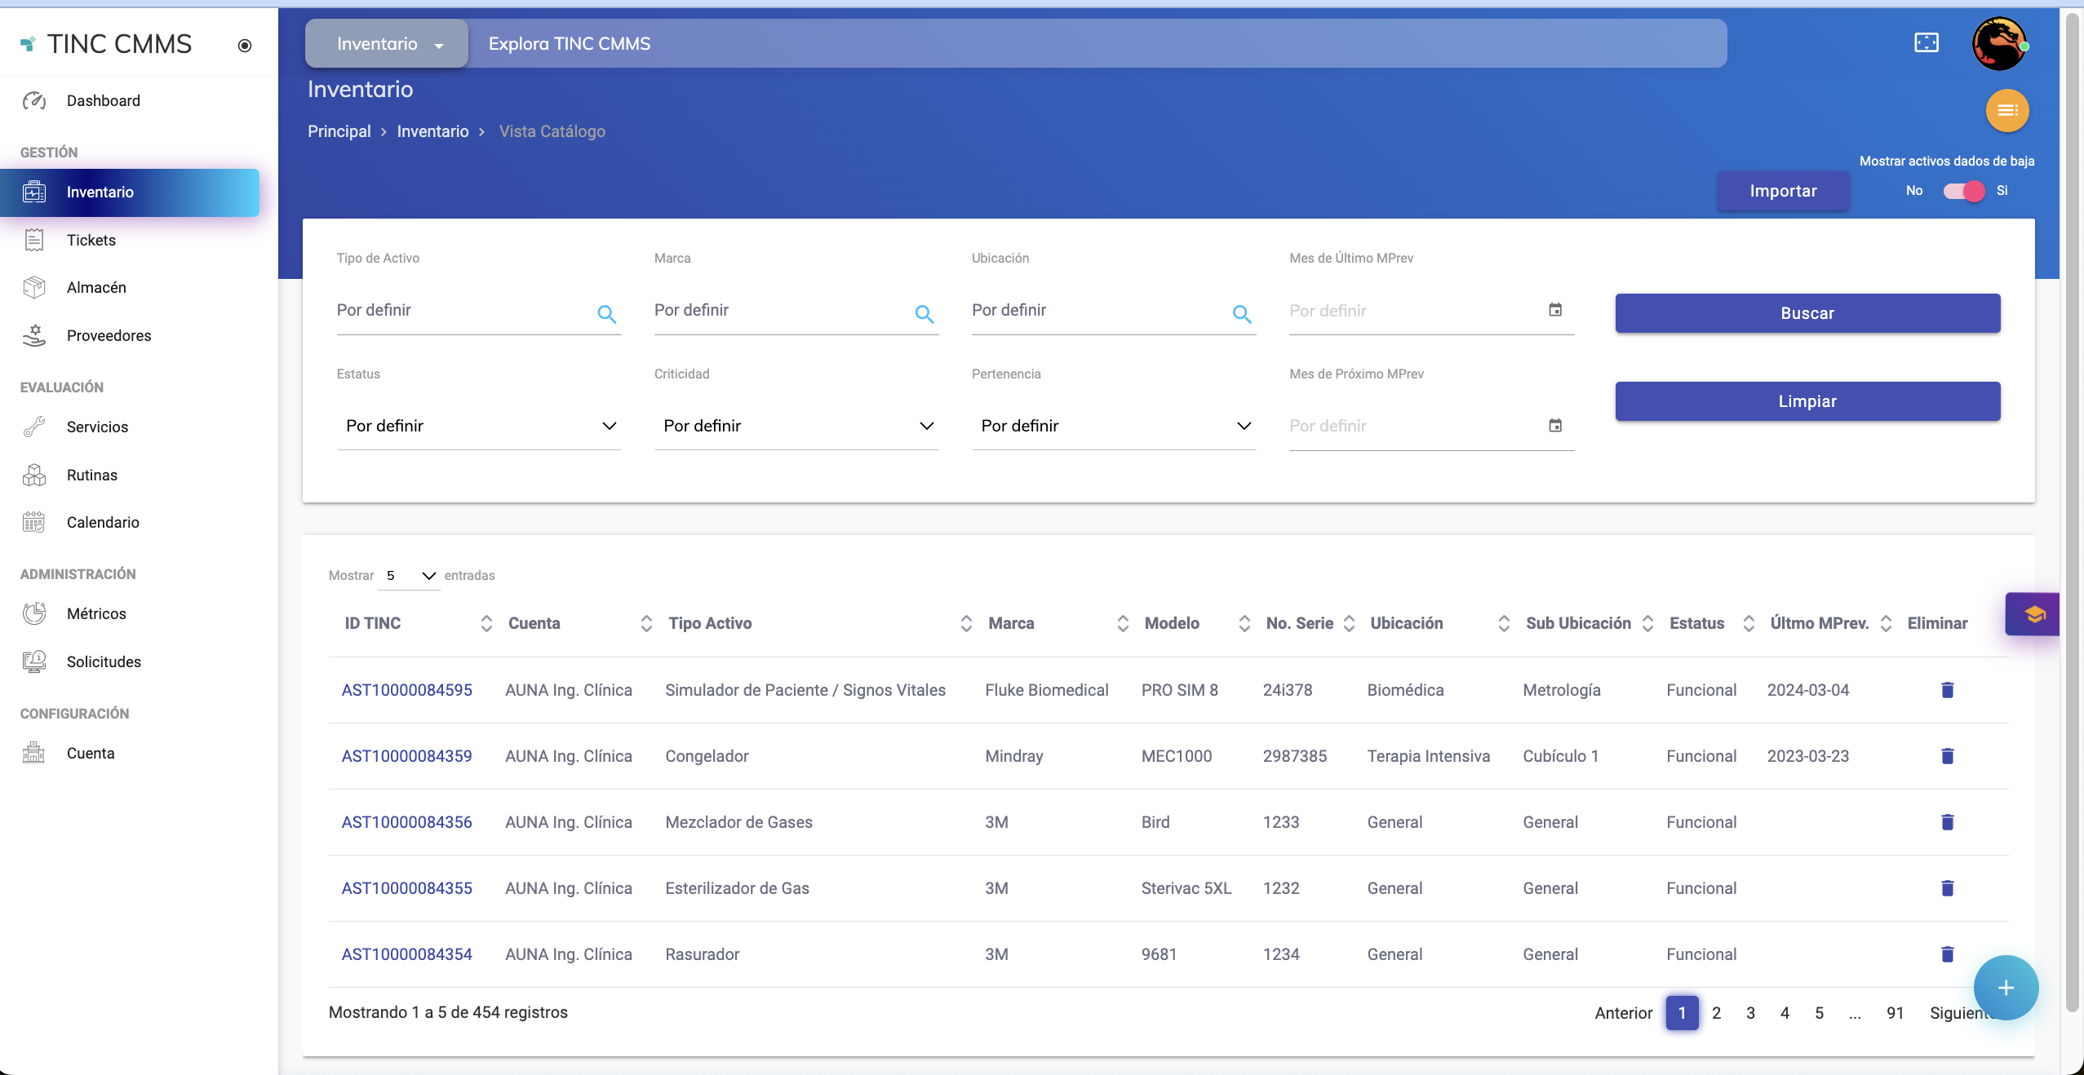Click the screen-fit icon in the top bar
Viewport: 2084px width, 1075px height.
coord(1926,43)
